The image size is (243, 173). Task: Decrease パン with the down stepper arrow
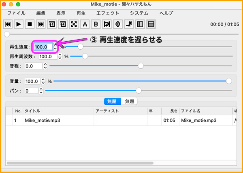(x=41, y=93)
